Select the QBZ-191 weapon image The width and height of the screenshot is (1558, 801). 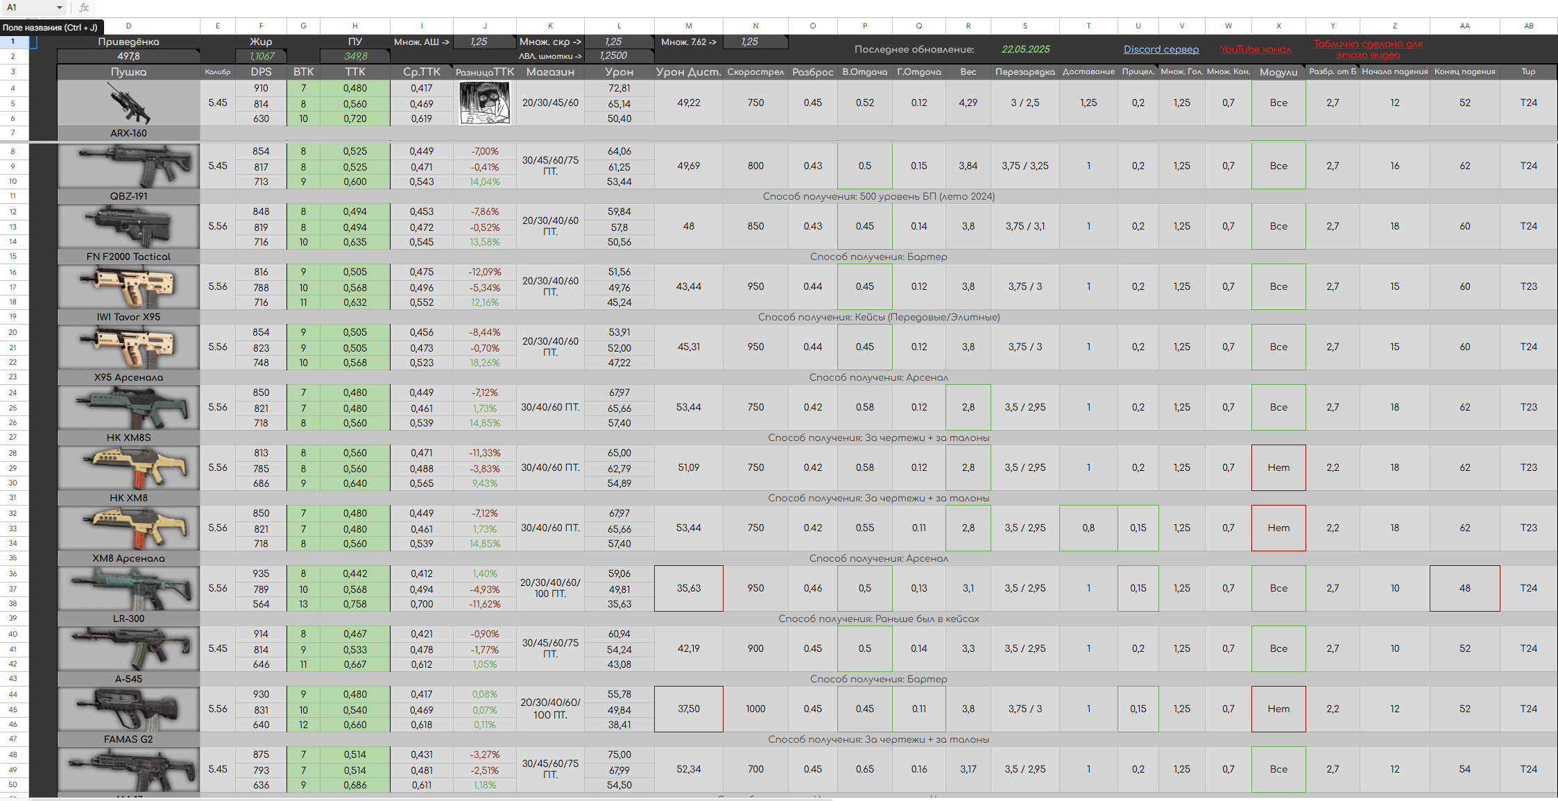tap(128, 166)
